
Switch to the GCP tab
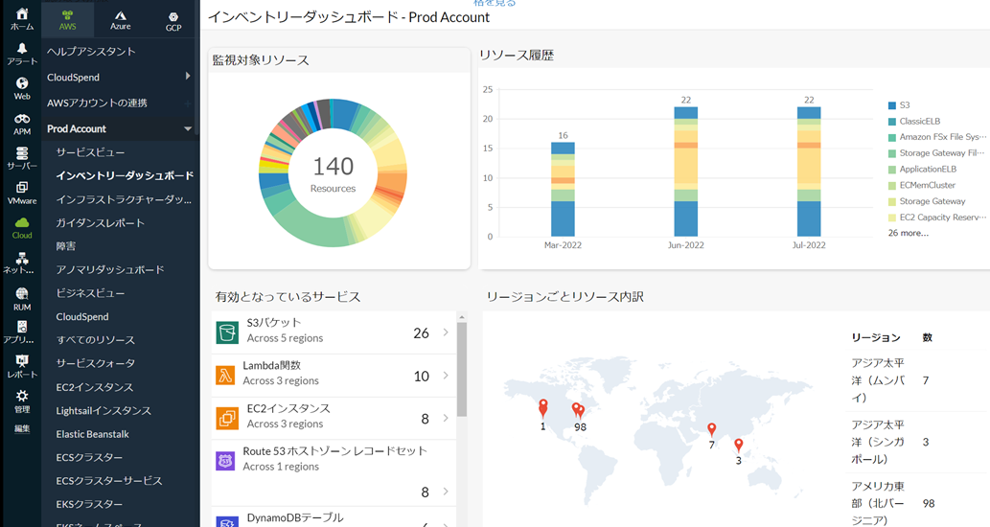pos(173,19)
